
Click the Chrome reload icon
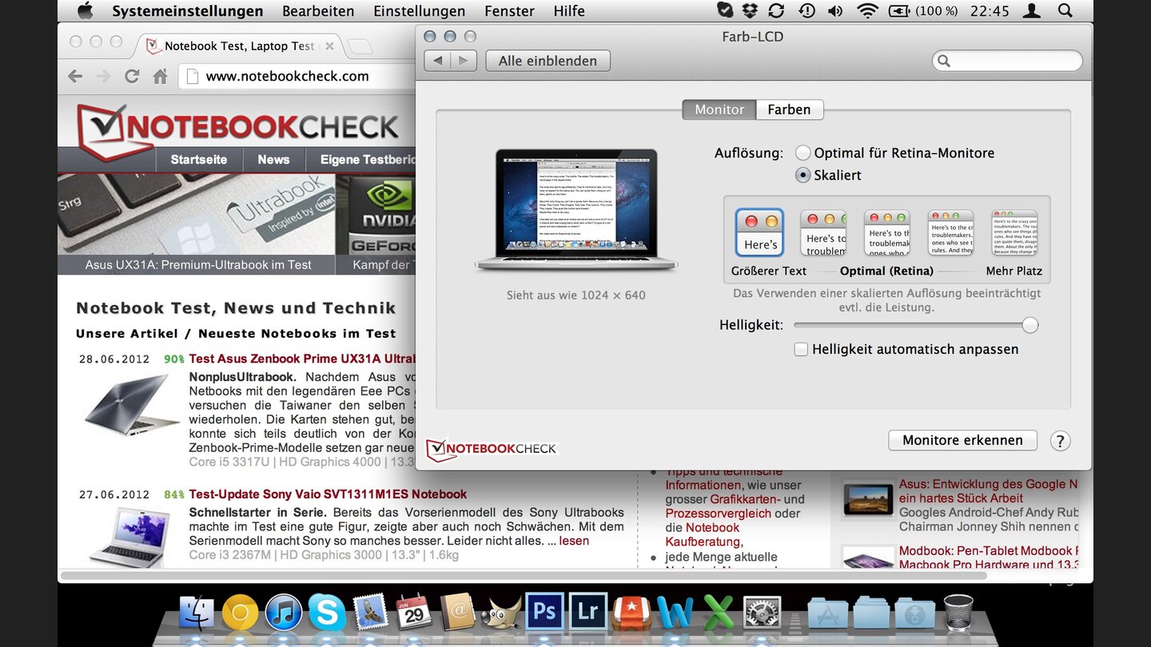[132, 77]
